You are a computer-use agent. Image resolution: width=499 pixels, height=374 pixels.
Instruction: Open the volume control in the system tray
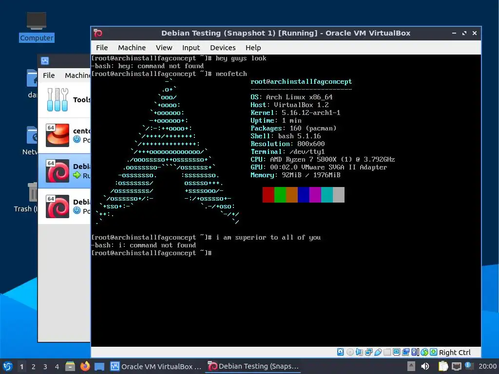(x=425, y=366)
